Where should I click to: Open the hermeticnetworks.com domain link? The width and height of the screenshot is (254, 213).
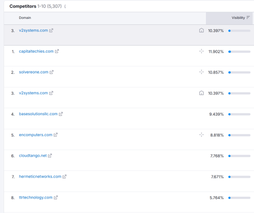(x=40, y=176)
